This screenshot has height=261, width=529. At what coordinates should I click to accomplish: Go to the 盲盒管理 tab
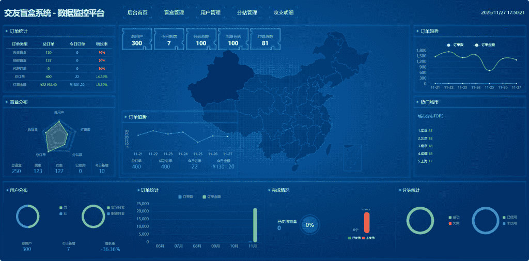[x=174, y=13]
